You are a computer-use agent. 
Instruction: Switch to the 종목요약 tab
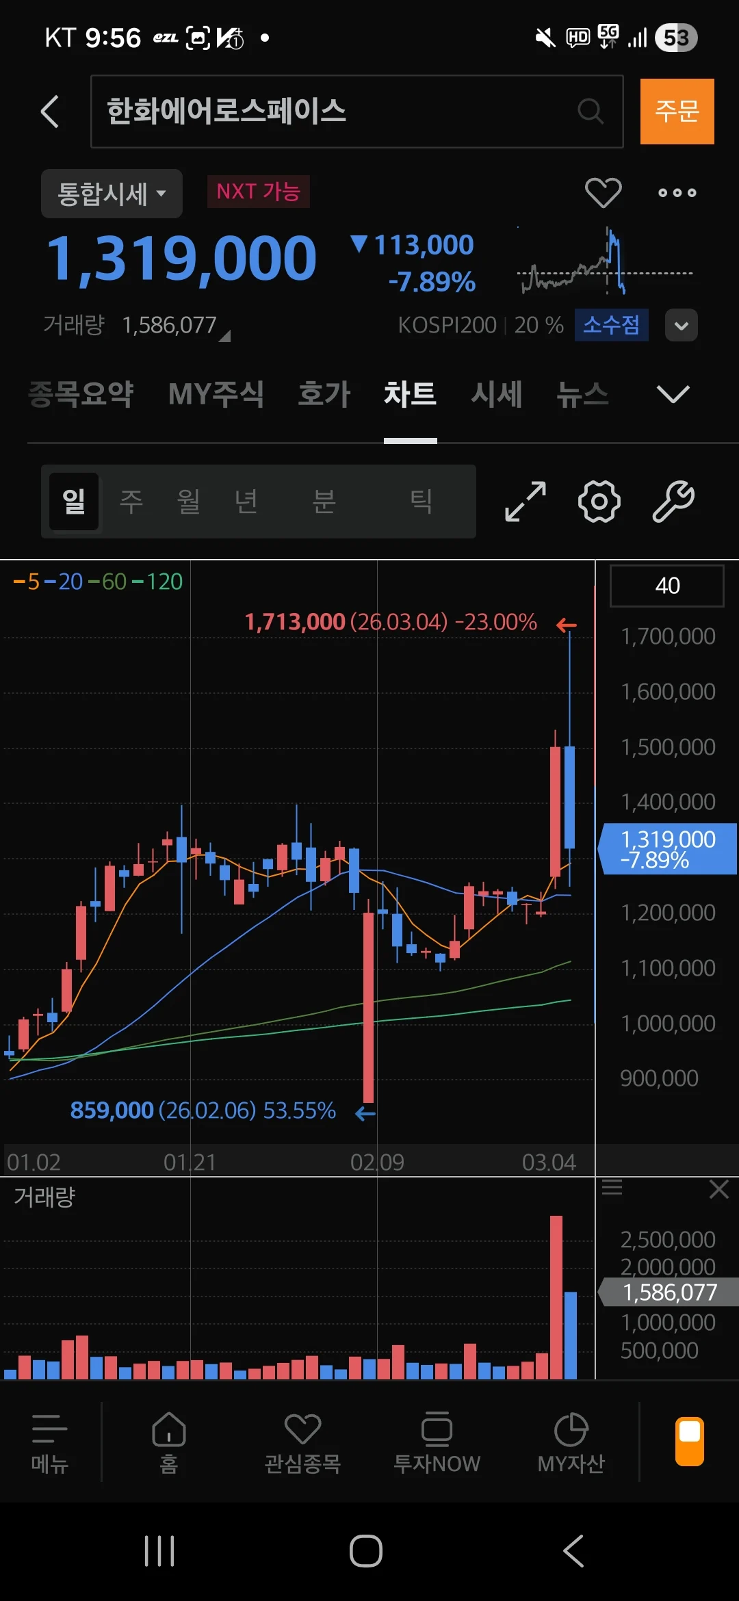(81, 394)
